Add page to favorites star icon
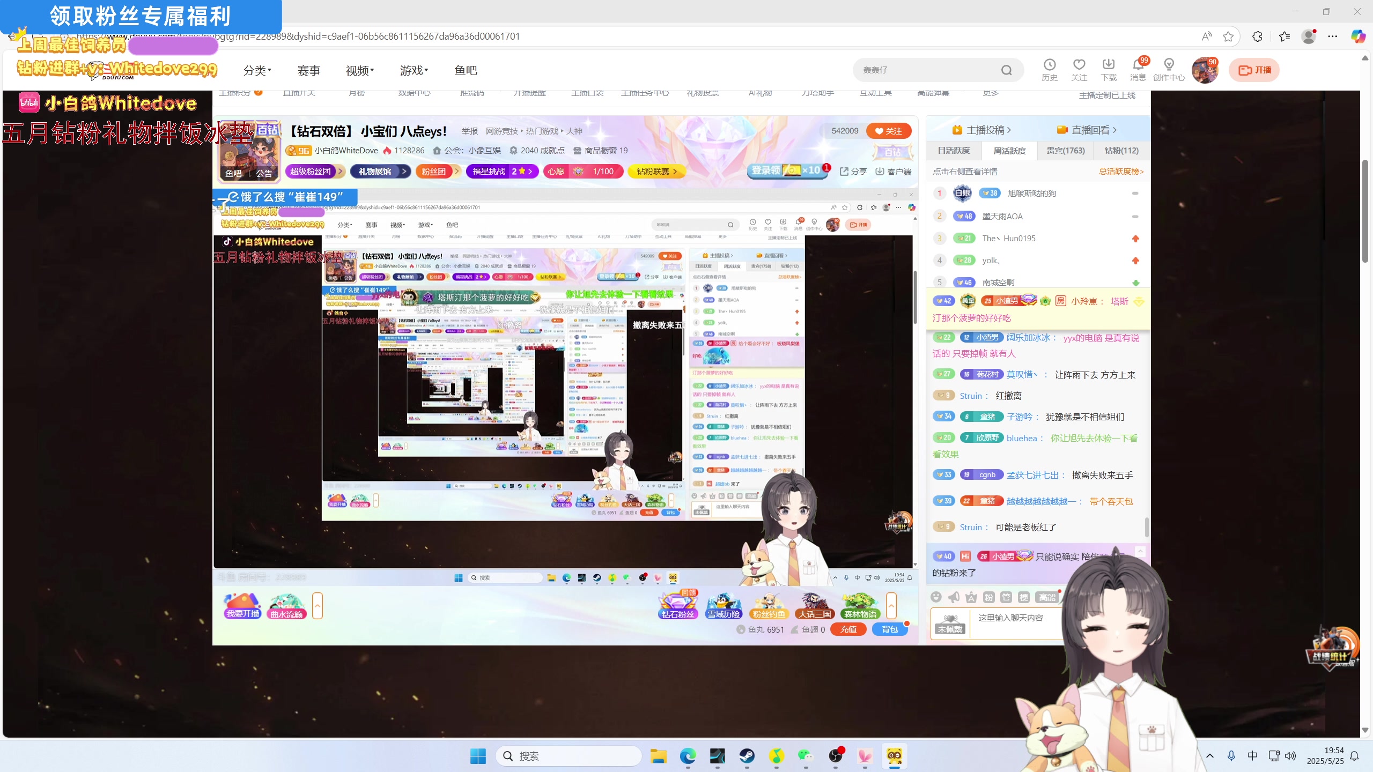The width and height of the screenshot is (1373, 772). [x=1228, y=36]
